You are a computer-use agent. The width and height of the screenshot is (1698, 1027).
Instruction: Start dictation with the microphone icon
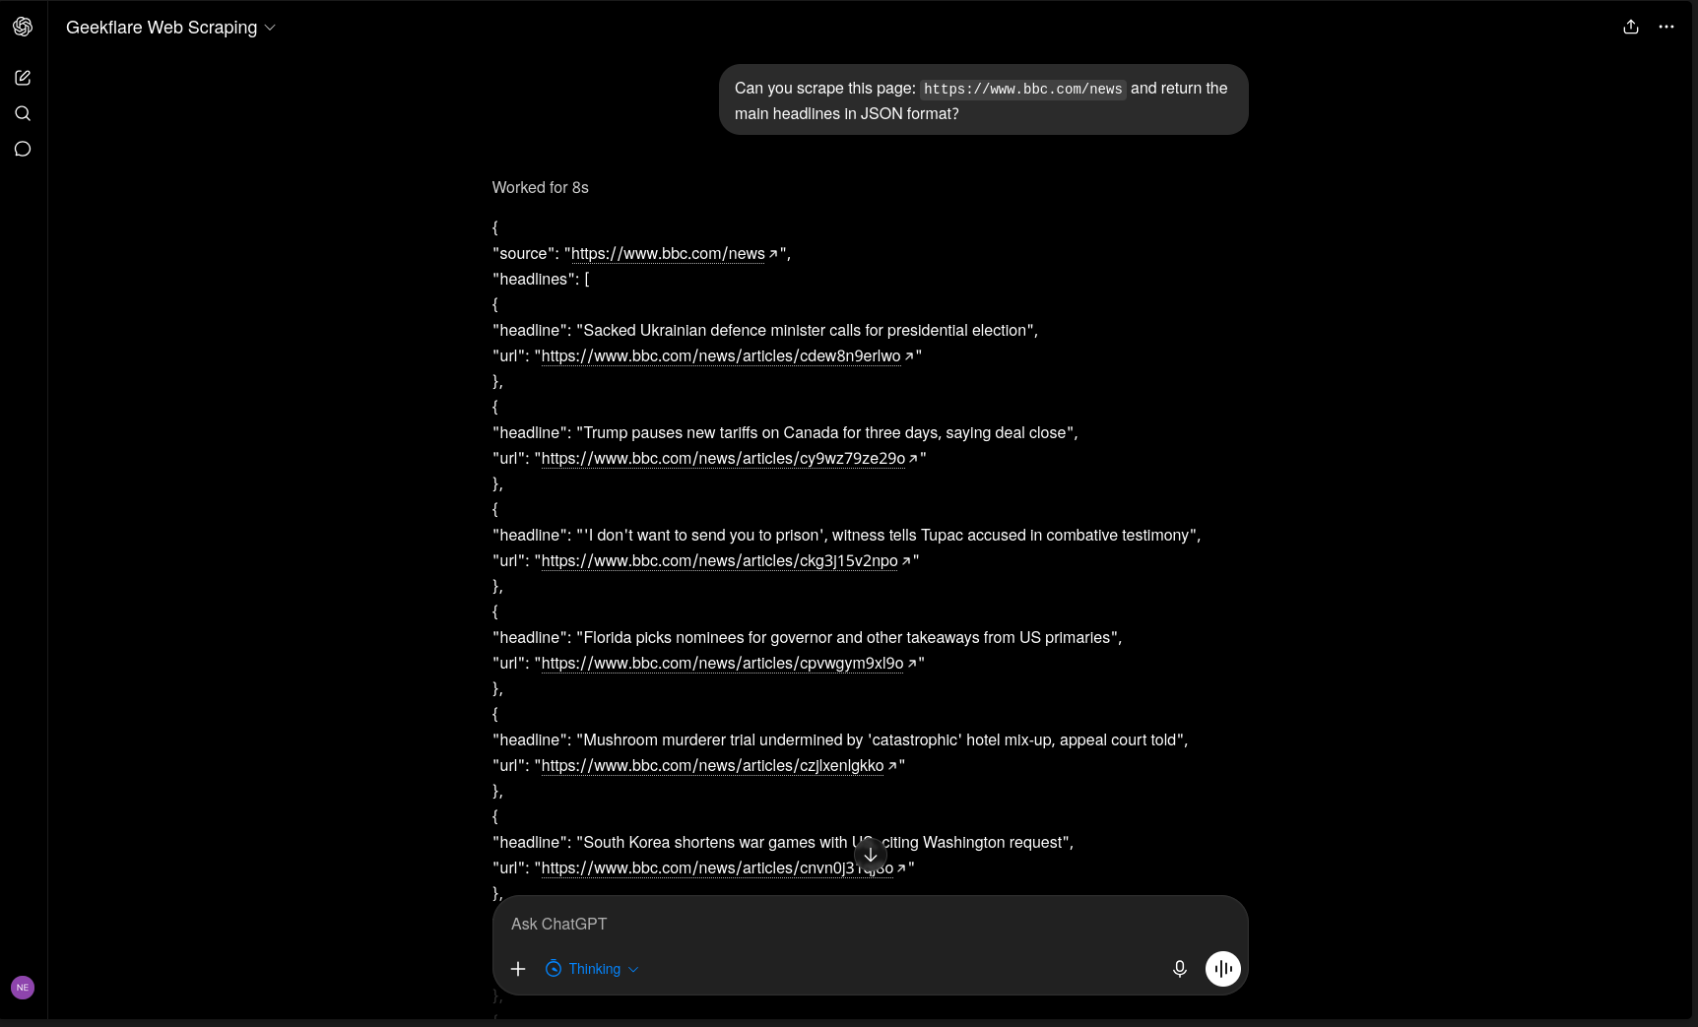click(1180, 969)
